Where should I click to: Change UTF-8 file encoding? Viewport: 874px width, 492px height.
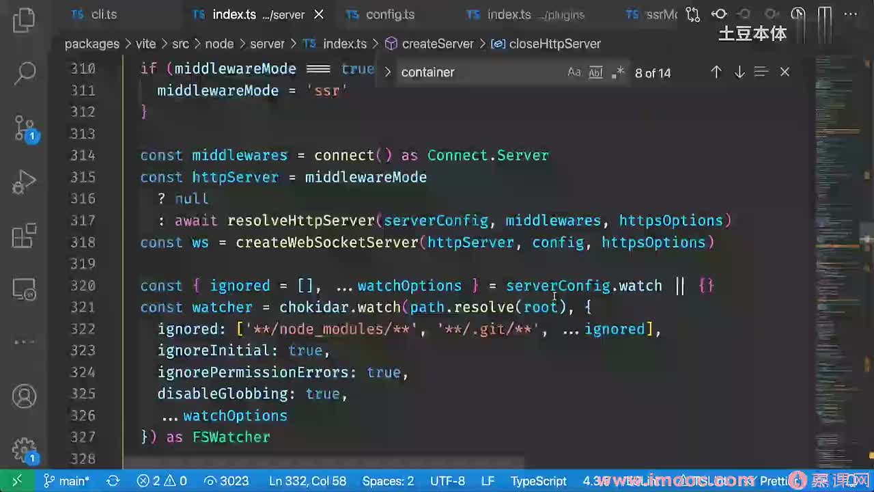click(447, 480)
